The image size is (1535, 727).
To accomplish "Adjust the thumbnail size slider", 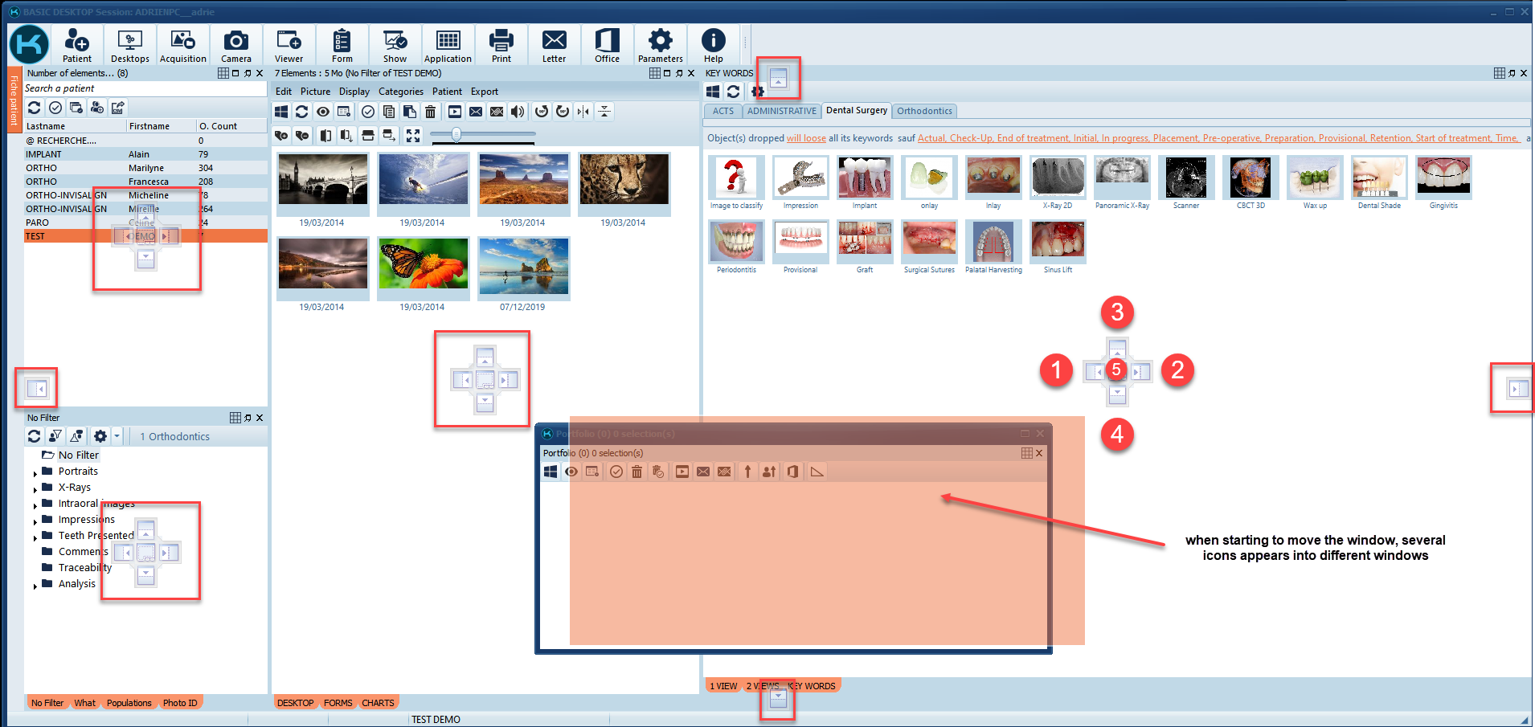I will 456,135.
